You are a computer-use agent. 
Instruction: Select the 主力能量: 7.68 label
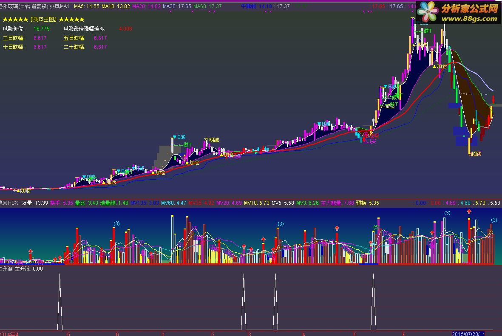pos(337,203)
